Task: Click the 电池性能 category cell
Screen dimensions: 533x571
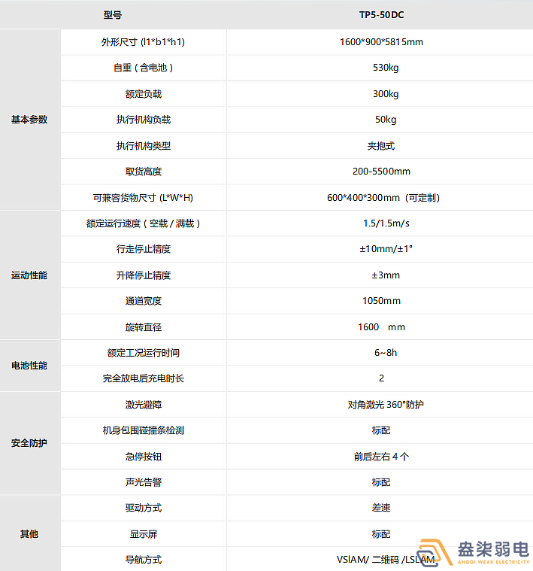Action: 29,366
